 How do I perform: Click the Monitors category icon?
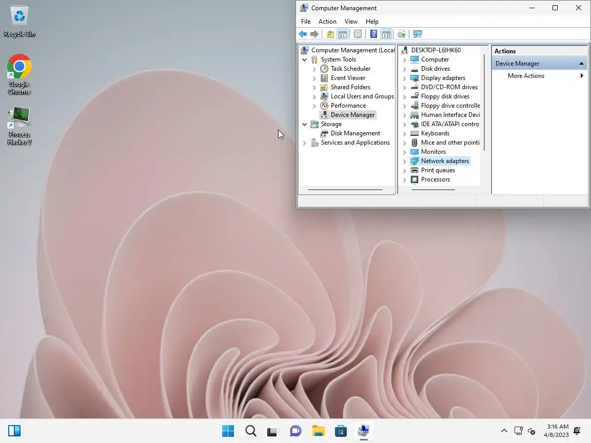pyautogui.click(x=414, y=152)
